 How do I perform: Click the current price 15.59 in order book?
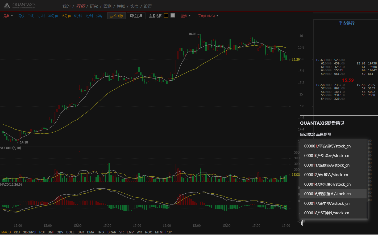click(x=348, y=80)
